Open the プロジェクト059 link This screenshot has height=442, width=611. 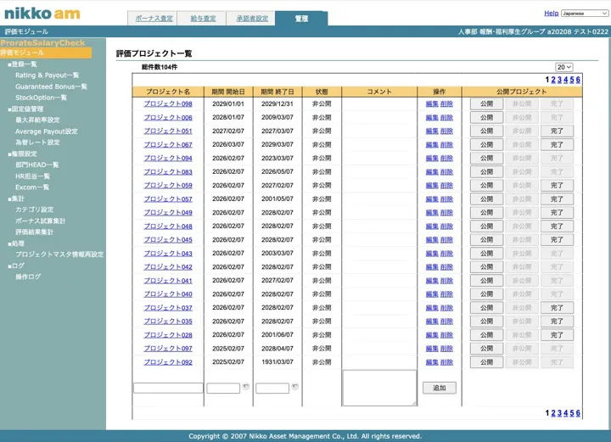pyautogui.click(x=168, y=185)
